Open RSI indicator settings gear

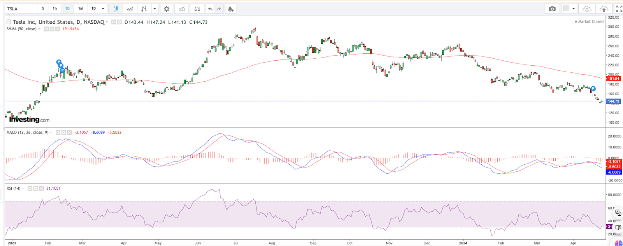35,188
